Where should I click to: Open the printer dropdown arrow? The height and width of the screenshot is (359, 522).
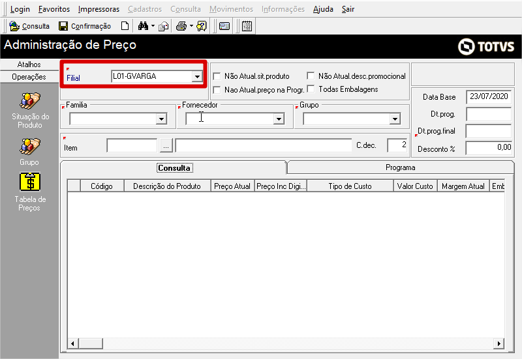pyautogui.click(x=191, y=25)
